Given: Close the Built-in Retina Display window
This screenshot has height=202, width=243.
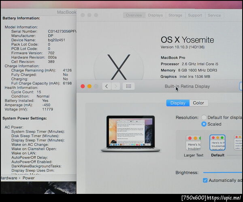Looking at the screenshot, I should pos(83,86).
